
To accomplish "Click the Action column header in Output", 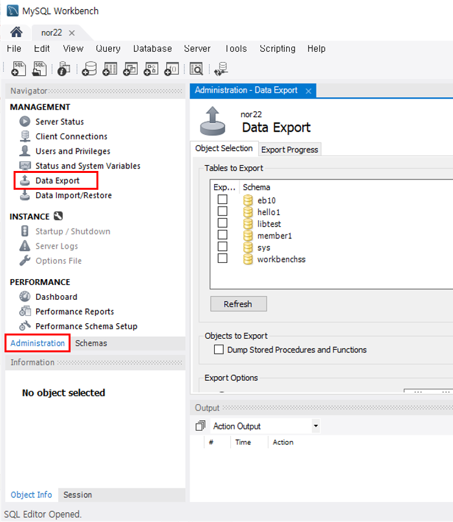I will pos(283,442).
